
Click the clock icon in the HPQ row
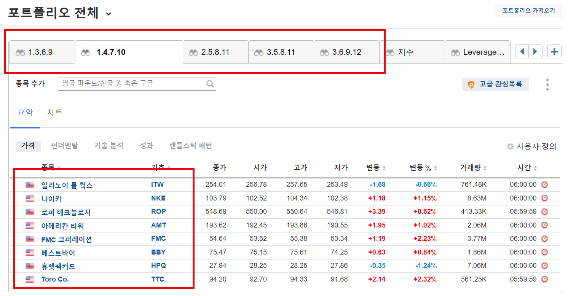pyautogui.click(x=545, y=266)
